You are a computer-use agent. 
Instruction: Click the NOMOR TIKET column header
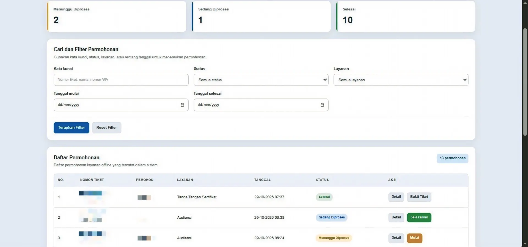point(92,180)
